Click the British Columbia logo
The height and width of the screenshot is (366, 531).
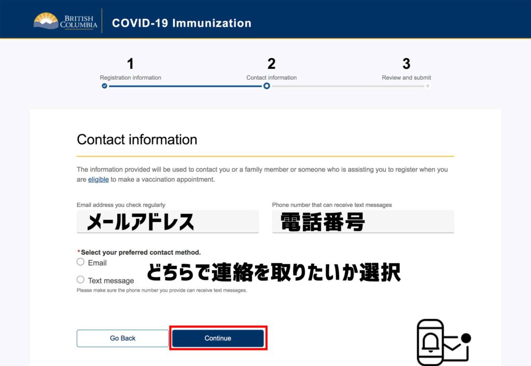point(65,21)
